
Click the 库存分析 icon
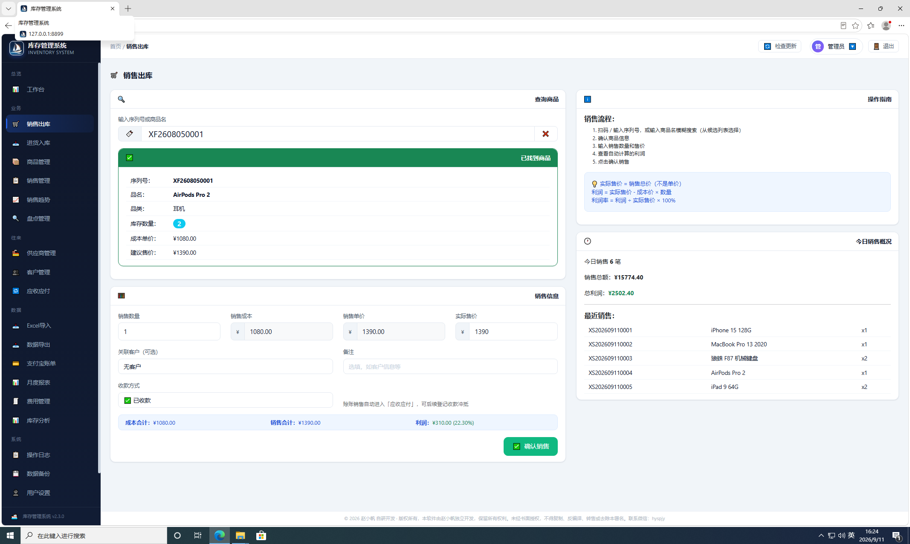tap(16, 420)
